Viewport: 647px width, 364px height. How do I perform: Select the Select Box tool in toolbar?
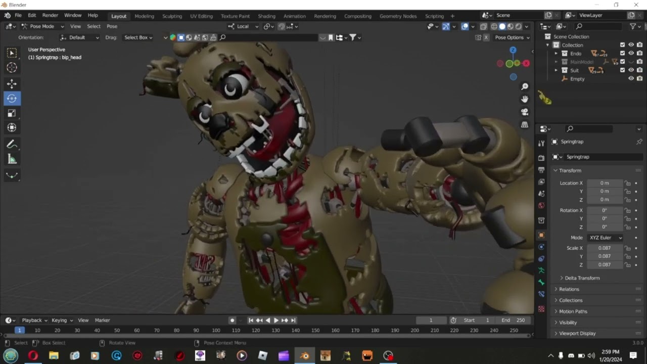pos(12,53)
